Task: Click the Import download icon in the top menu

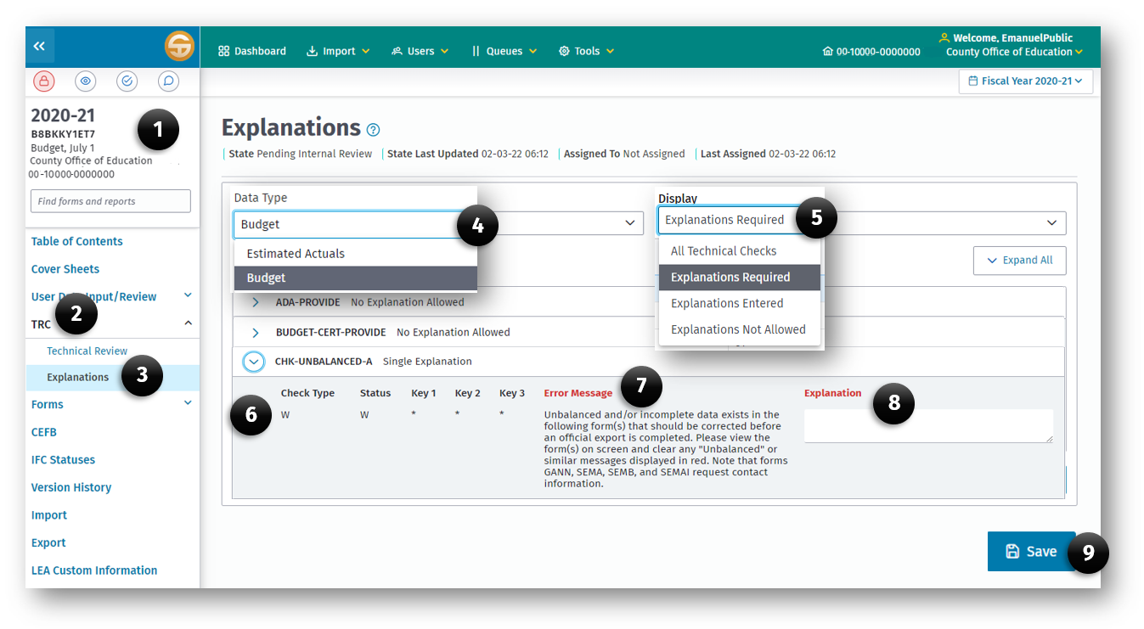Action: pos(314,51)
